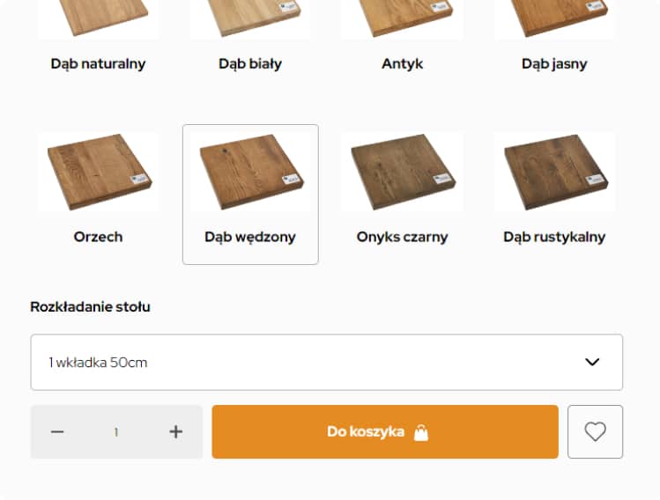
Task: Select the Dąb biały option
Action: point(250,19)
